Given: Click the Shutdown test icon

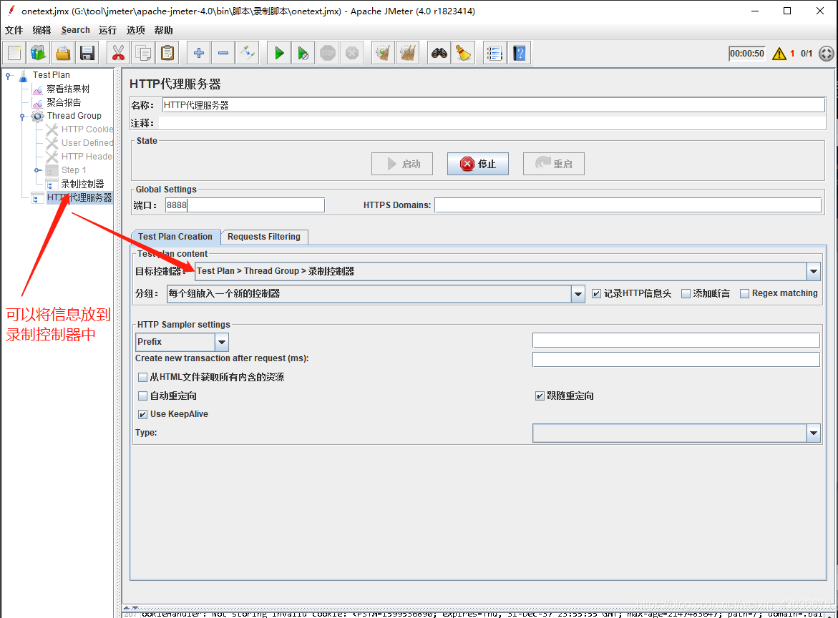Looking at the screenshot, I should point(351,53).
